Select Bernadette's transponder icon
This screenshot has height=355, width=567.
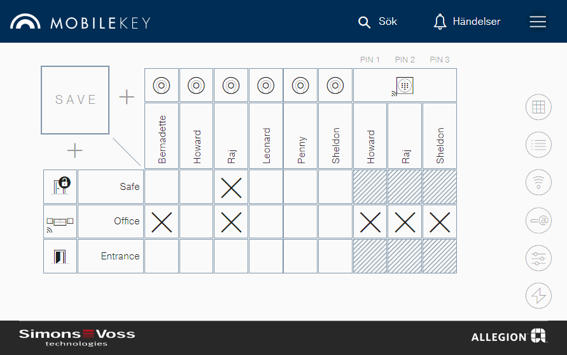point(162,85)
